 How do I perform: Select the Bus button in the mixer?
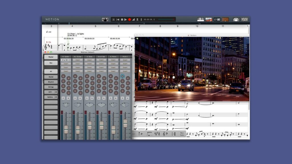[51, 63]
